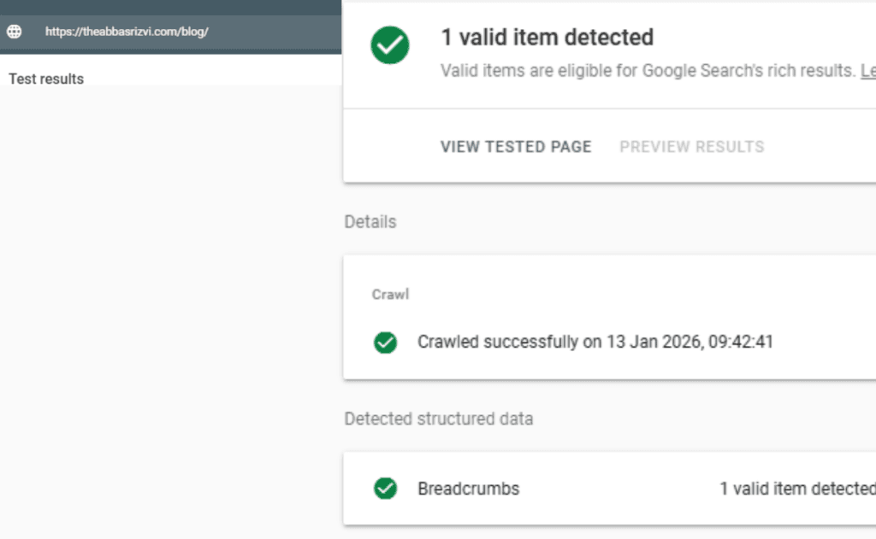The width and height of the screenshot is (876, 539).
Task: Select the Breadcrumbs label
Action: click(x=467, y=489)
